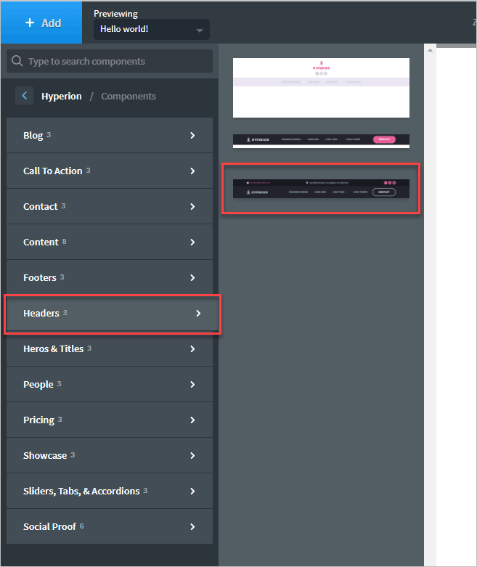This screenshot has height=567, width=477.
Task: Click the plus icon on Add button
Action: pyautogui.click(x=30, y=23)
